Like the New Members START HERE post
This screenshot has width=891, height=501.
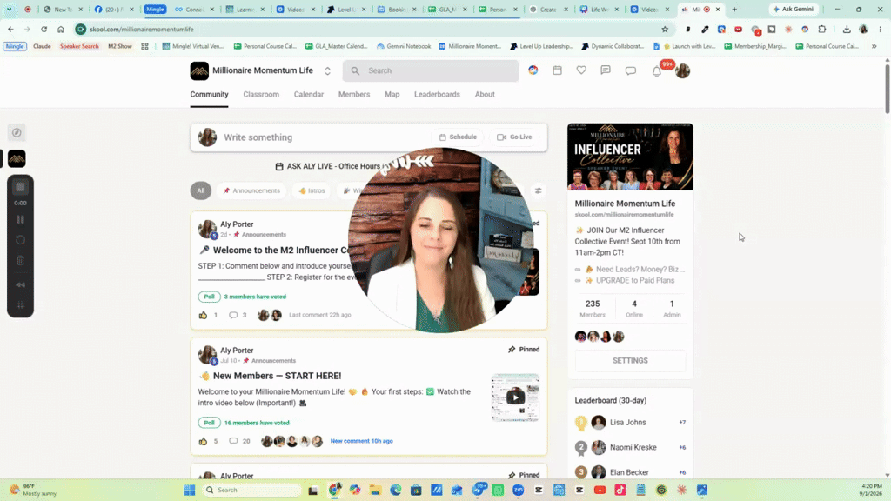pos(203,441)
